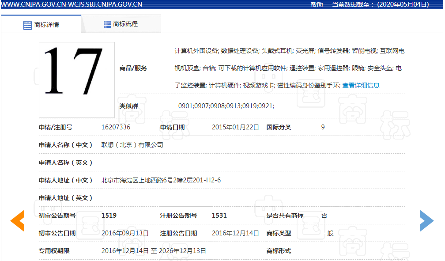The image size is (445, 261).
Task: Select the 专用权期限 date range value
Action: [x=154, y=251]
